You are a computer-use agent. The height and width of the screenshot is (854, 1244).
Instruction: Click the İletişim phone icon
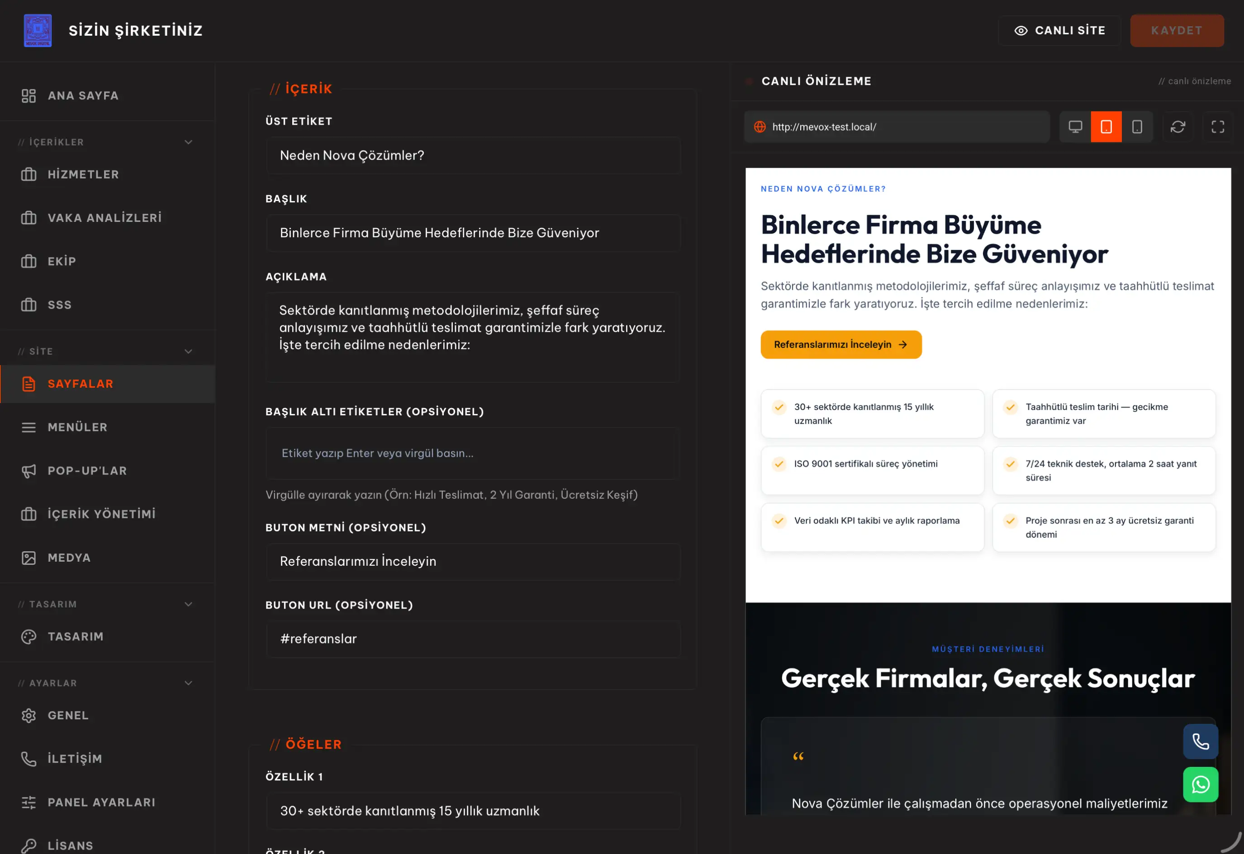28,759
